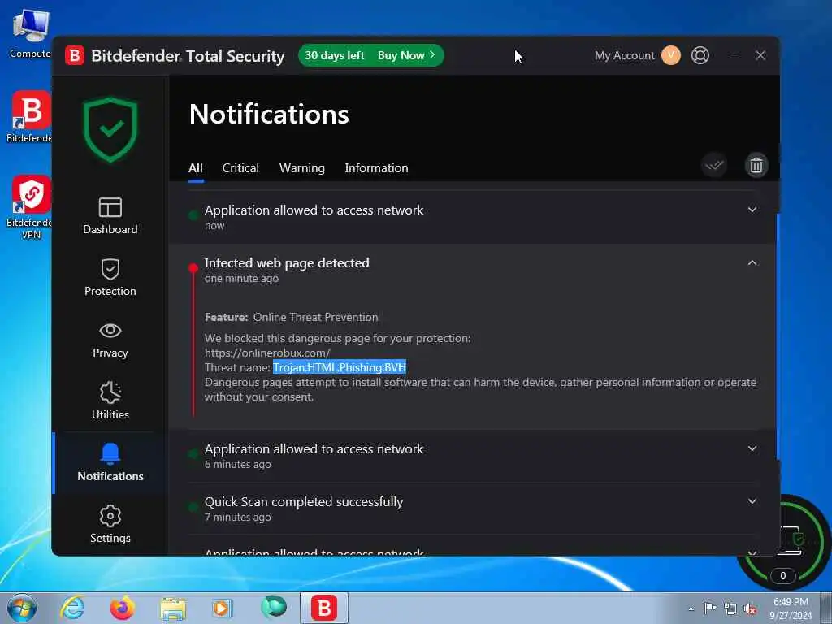
Task: Click Bitdefender taskbar button
Action: tap(324, 608)
